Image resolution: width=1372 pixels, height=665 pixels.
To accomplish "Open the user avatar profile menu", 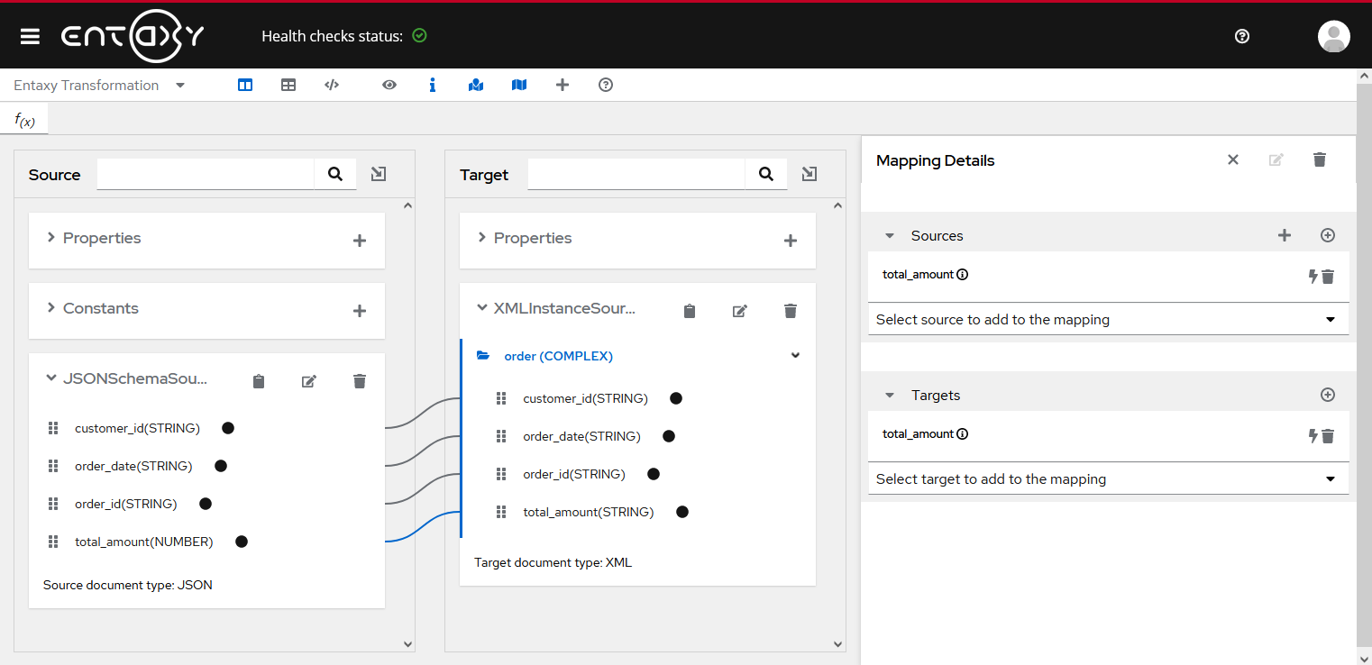I will [x=1333, y=36].
